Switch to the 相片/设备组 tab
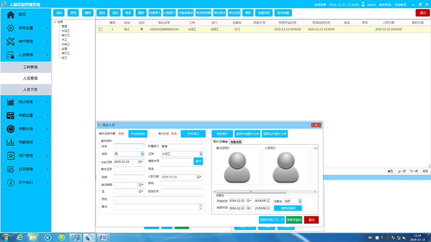This screenshot has height=242, width=431. click(x=220, y=141)
